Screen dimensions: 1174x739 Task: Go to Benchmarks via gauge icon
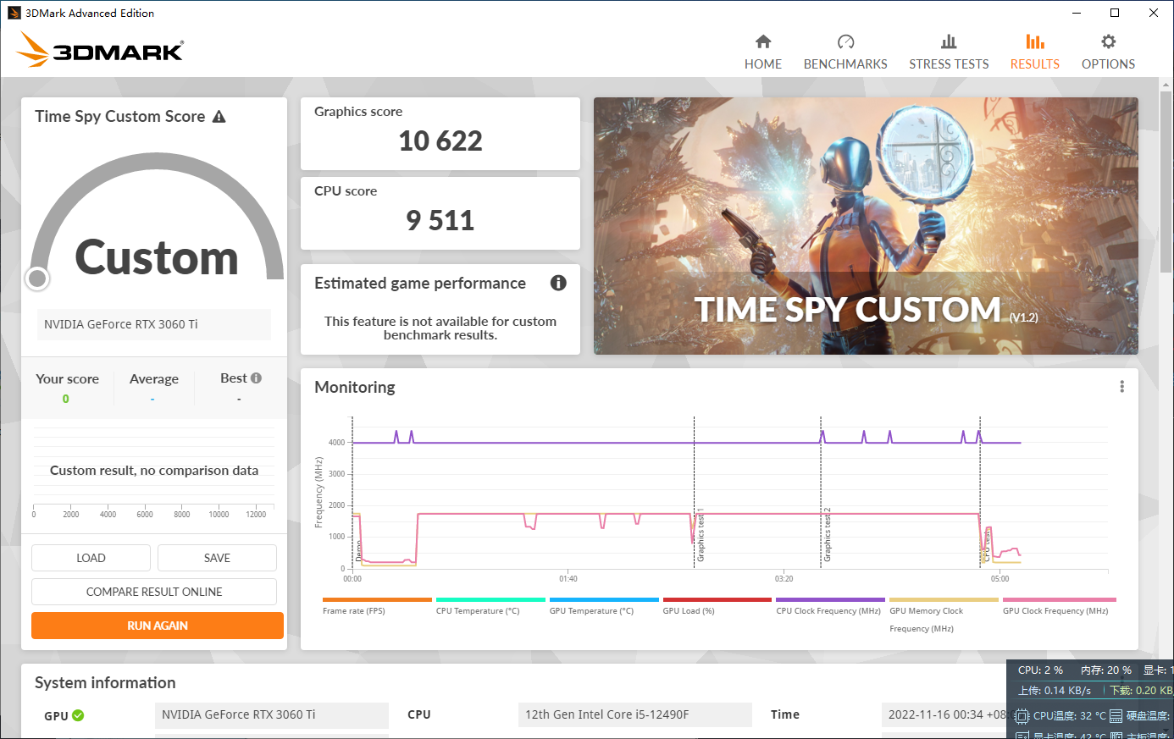tap(845, 41)
